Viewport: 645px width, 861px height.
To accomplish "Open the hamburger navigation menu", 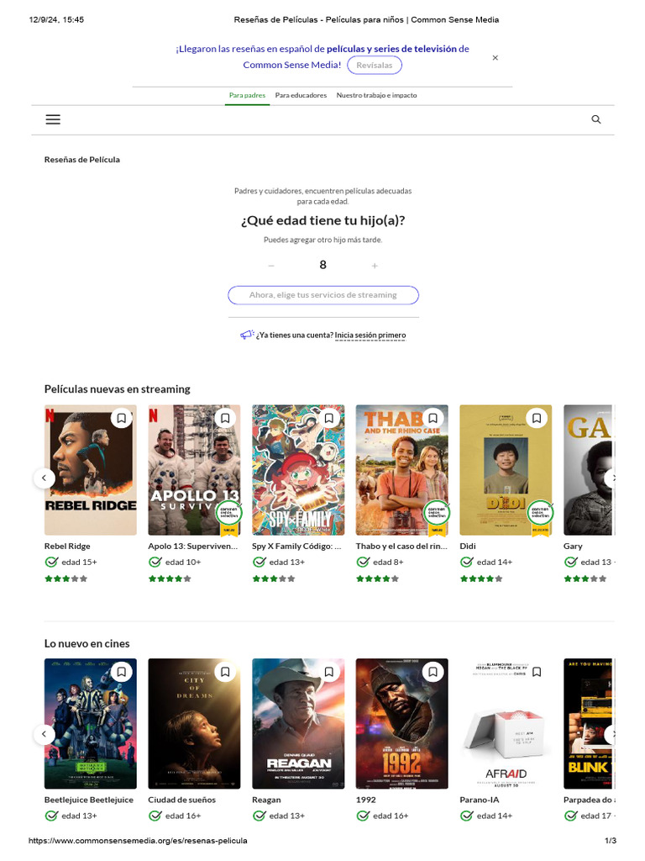I will pos(53,119).
